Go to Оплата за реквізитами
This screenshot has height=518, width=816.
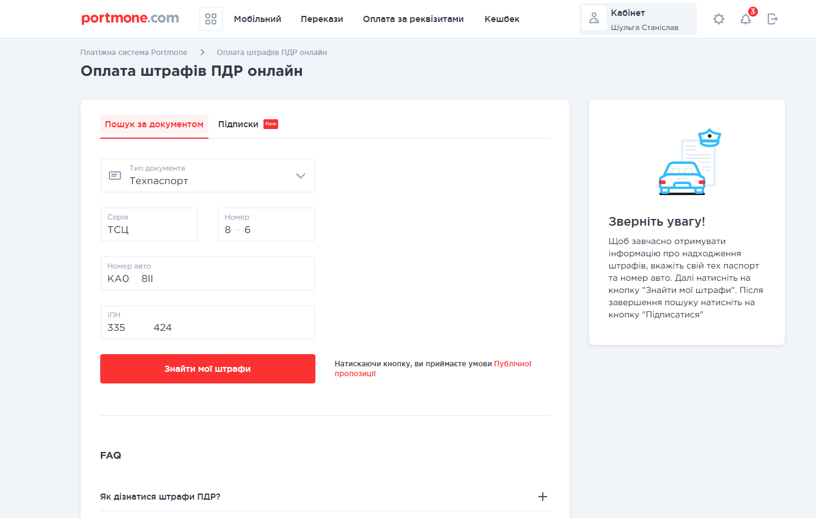[413, 19]
